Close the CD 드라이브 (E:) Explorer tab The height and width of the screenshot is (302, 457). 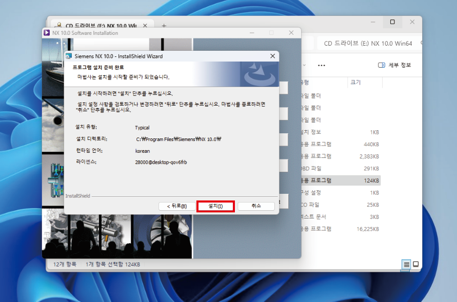[x=145, y=26]
